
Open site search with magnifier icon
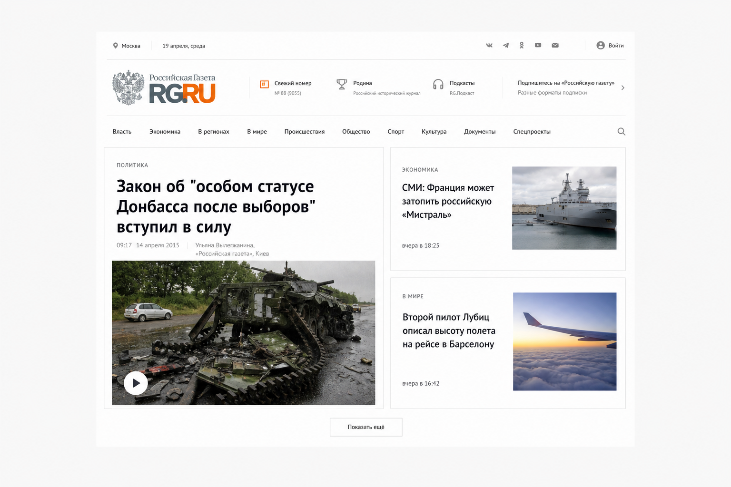621,132
